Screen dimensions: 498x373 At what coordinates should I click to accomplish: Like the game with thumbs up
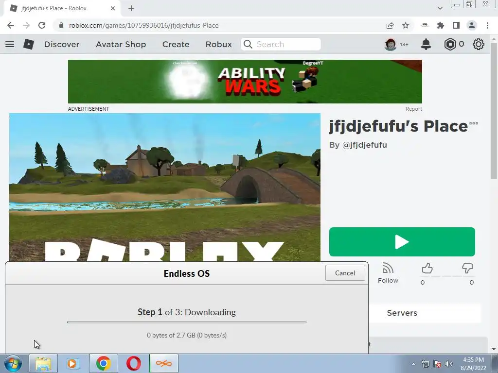click(427, 268)
